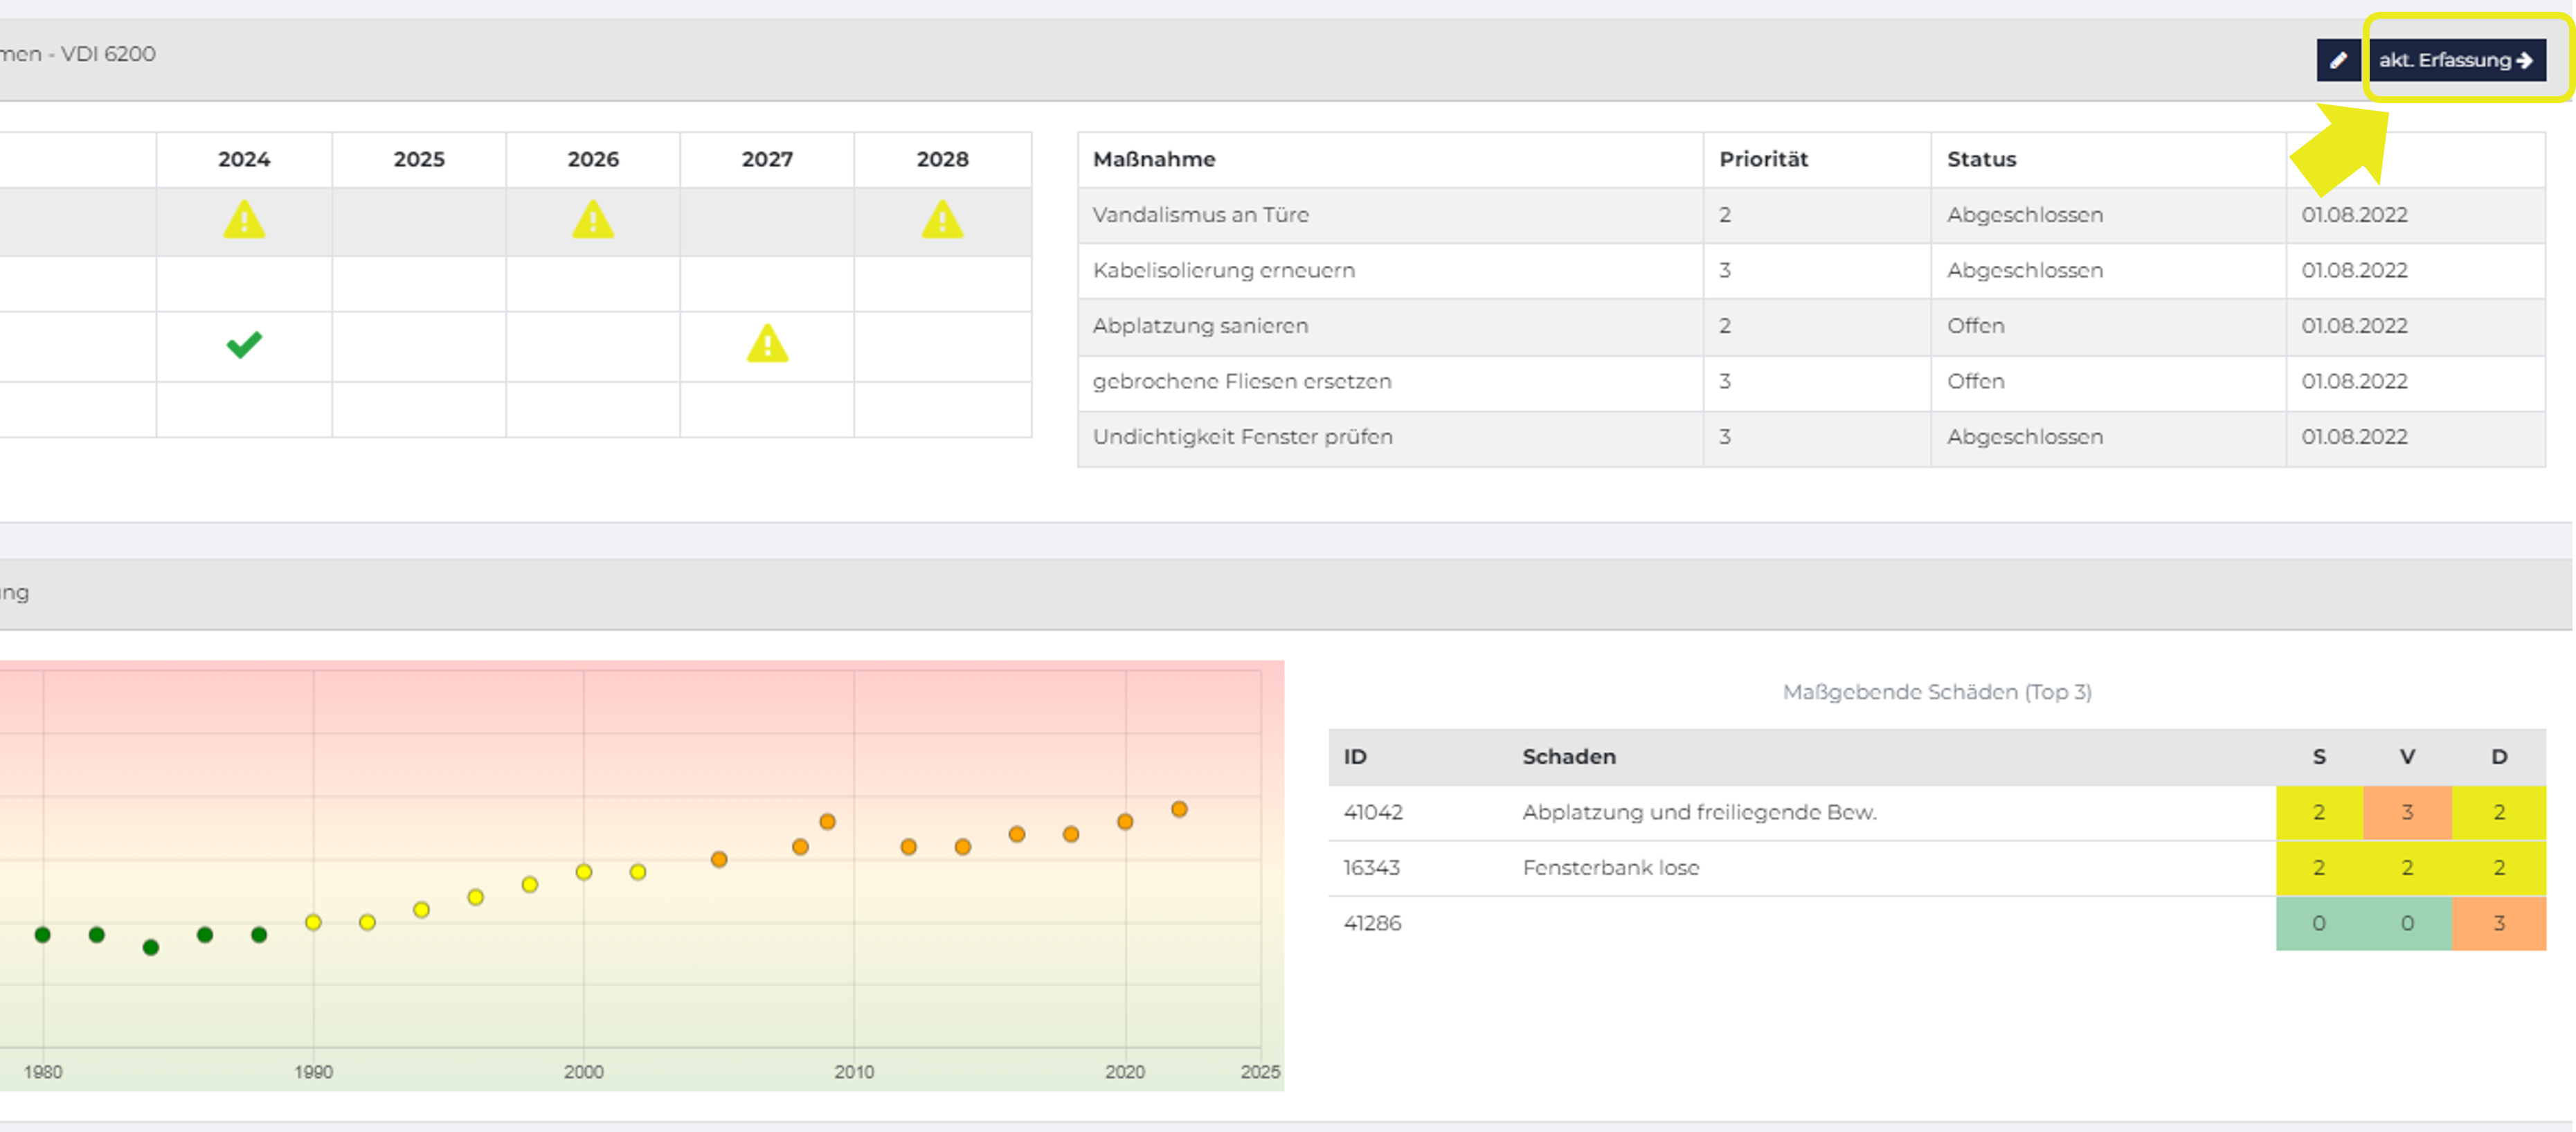Click the 2026 warning triangle icon
This screenshot has height=1132, width=2576.
pyautogui.click(x=593, y=219)
